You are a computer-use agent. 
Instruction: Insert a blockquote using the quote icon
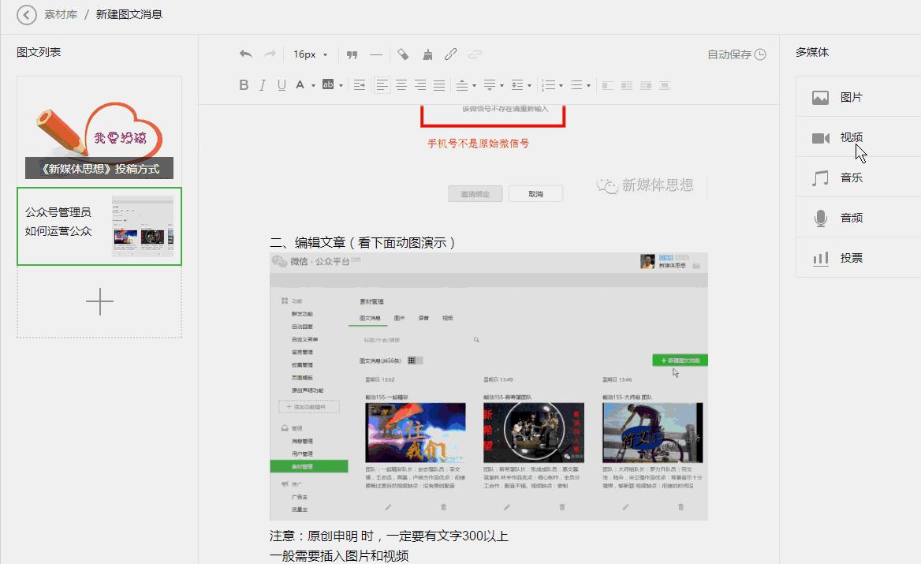point(352,54)
